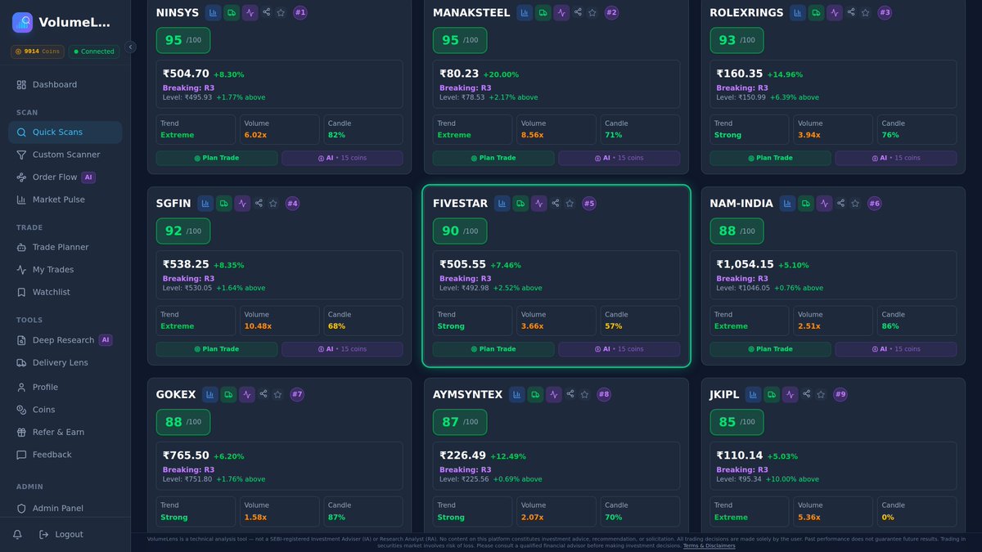Open the Admin Panel
982x552 pixels.
(65, 508)
